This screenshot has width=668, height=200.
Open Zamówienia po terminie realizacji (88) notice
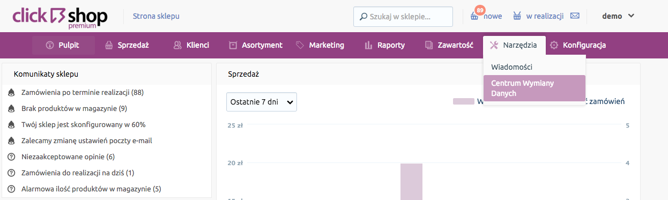point(83,92)
